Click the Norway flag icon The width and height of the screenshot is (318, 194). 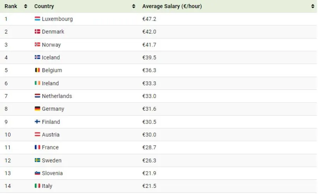[37, 45]
